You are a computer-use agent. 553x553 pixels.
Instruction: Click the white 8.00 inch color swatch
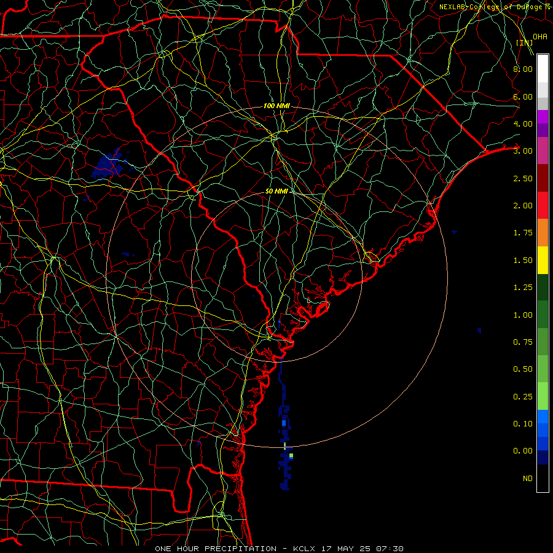(543, 69)
